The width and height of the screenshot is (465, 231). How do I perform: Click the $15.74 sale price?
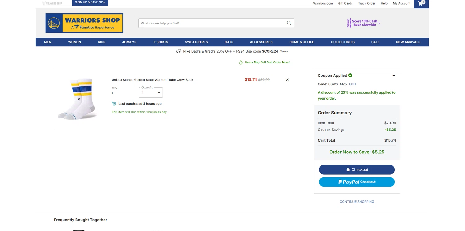pyautogui.click(x=251, y=79)
